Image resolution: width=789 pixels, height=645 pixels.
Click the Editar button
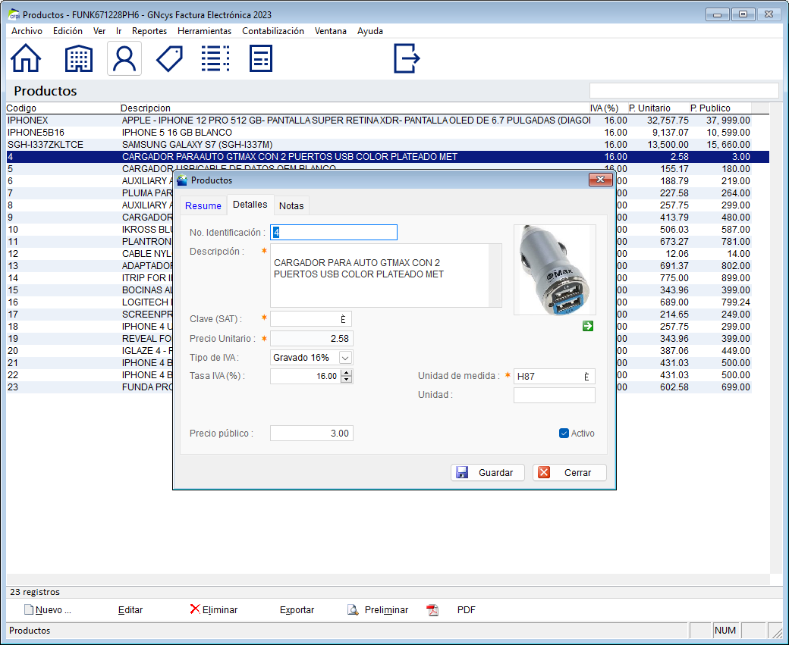pos(130,610)
